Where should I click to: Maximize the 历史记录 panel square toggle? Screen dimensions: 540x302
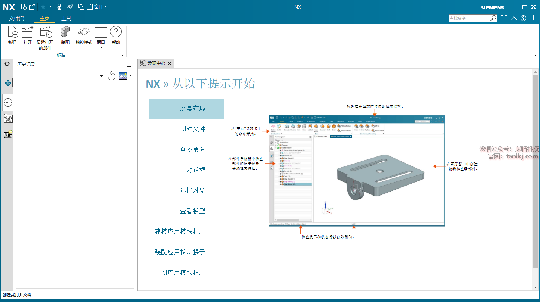129,65
